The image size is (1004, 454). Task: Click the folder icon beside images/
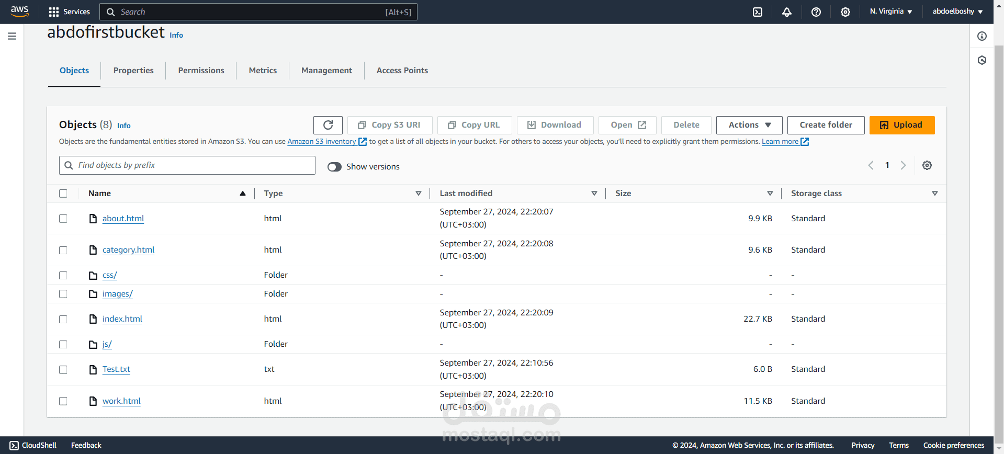[x=93, y=294]
